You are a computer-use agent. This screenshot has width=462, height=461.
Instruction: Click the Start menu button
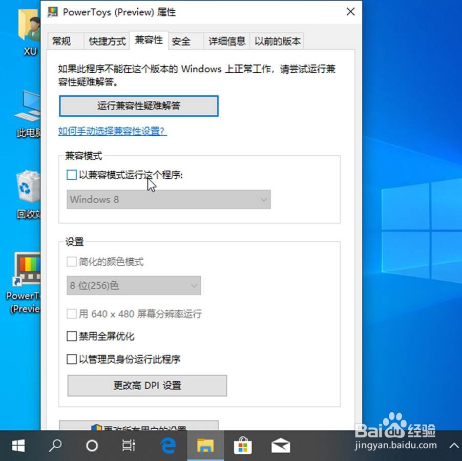coord(17,446)
